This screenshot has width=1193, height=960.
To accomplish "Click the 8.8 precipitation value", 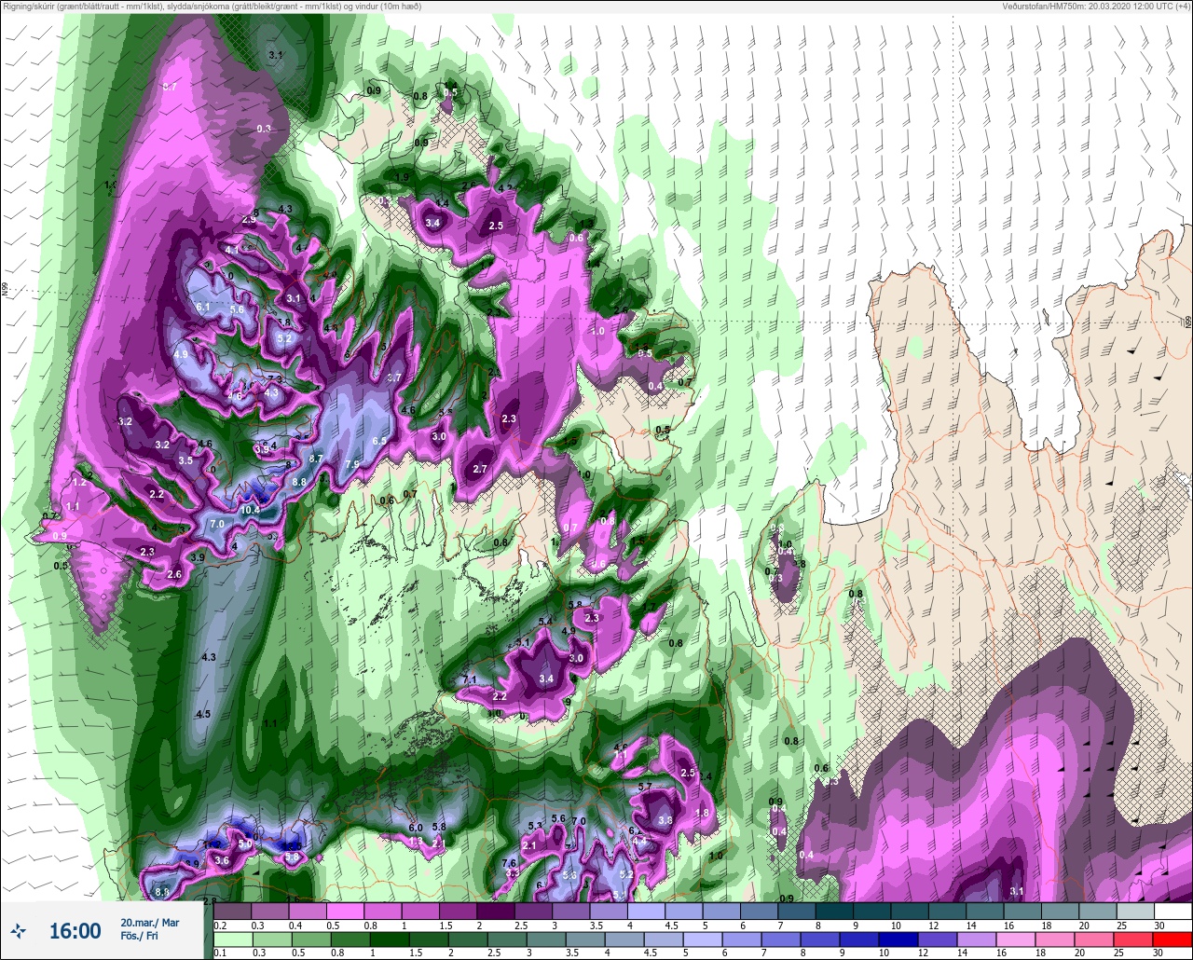I will click(299, 481).
